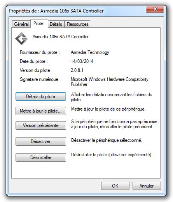Uninstall the driver with Désinstaller

pyautogui.click(x=41, y=157)
